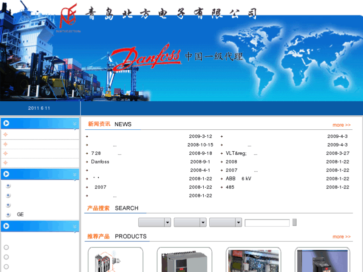Open the middle product search dropdown
Image resolution: width=363 pixels, height=272 pixels.
click(x=190, y=223)
